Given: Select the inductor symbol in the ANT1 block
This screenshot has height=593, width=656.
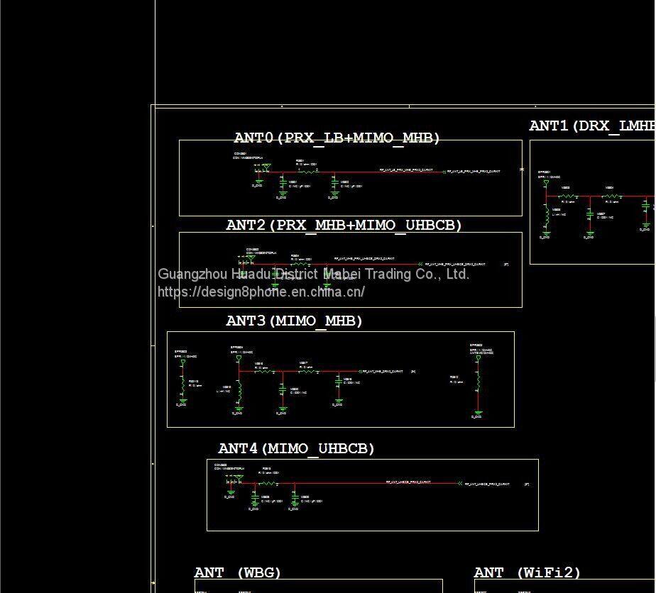Looking at the screenshot, I should click(546, 217).
